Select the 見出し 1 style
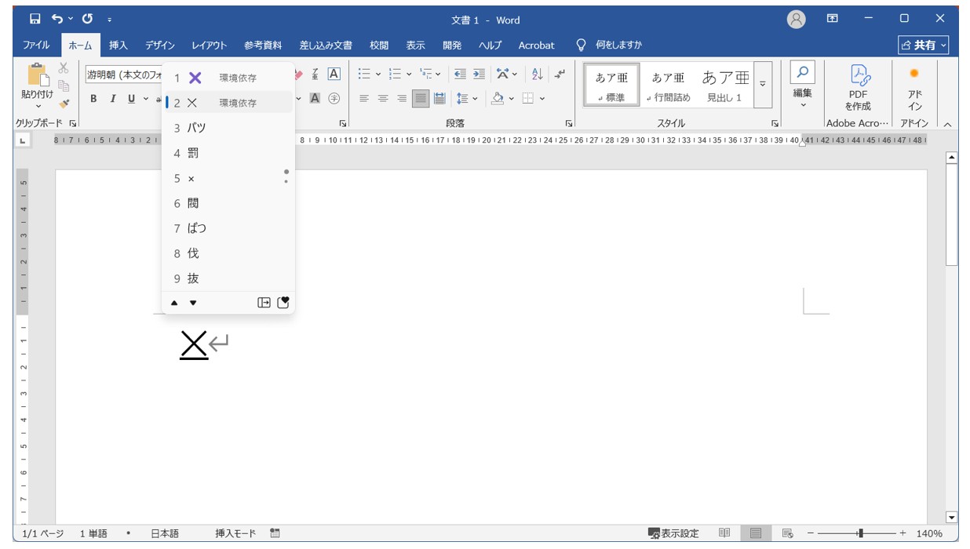Viewport: 970px width, 549px height. (x=724, y=85)
